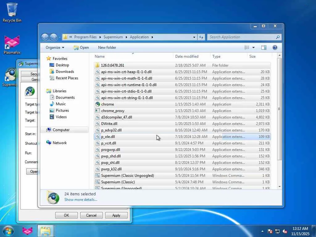
Task: Select the p_ole.dll file
Action: [182, 137]
